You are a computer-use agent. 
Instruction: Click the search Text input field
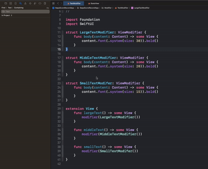pos(26,11)
